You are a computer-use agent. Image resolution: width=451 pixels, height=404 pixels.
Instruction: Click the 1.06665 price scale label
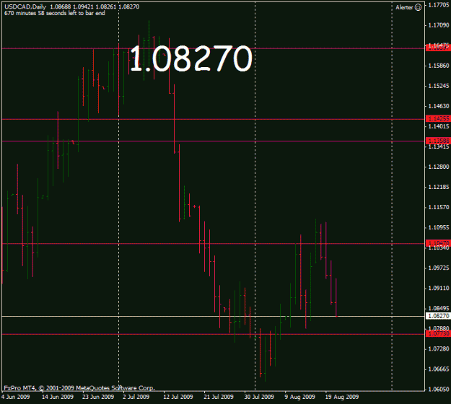pos(439,369)
